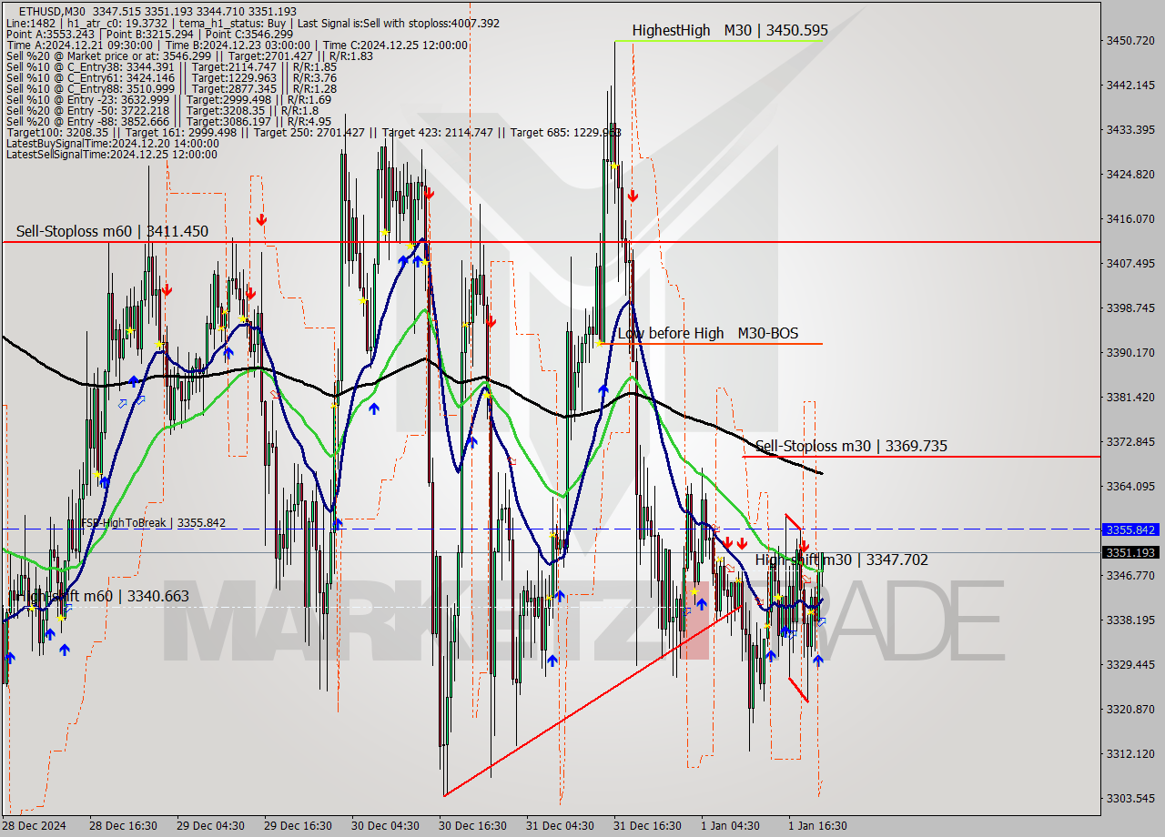This screenshot has height=837, width=1165.
Task: Click the 'Sell %20 @ Entry -88' row
Action: pyautogui.click(x=168, y=121)
